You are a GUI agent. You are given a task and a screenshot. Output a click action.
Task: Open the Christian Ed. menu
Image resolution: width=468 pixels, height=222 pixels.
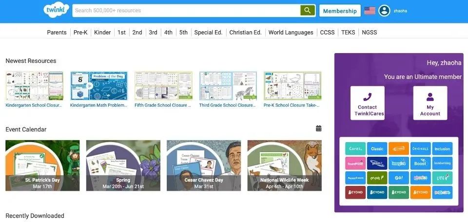[x=245, y=33]
